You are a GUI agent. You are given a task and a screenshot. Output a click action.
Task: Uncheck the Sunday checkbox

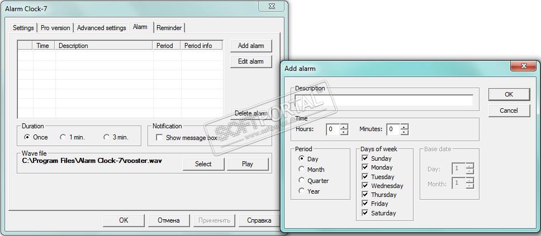tap(365, 158)
